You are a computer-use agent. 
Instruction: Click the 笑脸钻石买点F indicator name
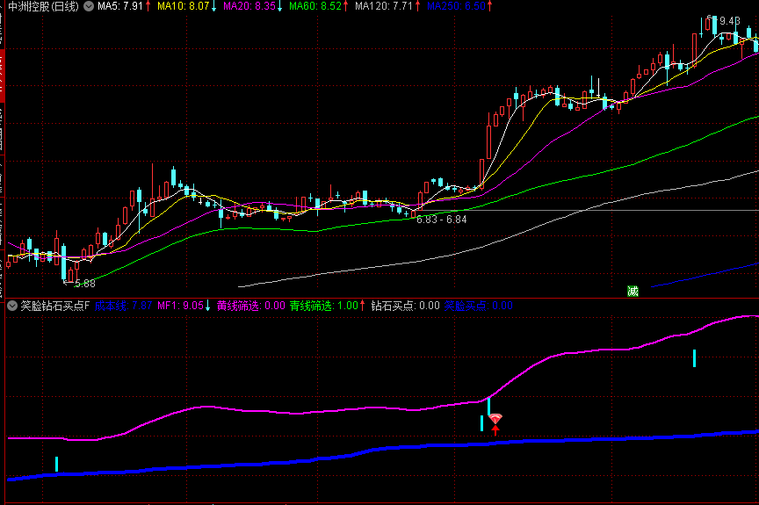tap(55, 306)
